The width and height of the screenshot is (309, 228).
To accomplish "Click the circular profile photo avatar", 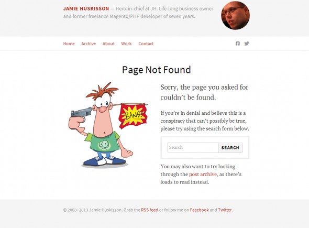I will (x=235, y=15).
